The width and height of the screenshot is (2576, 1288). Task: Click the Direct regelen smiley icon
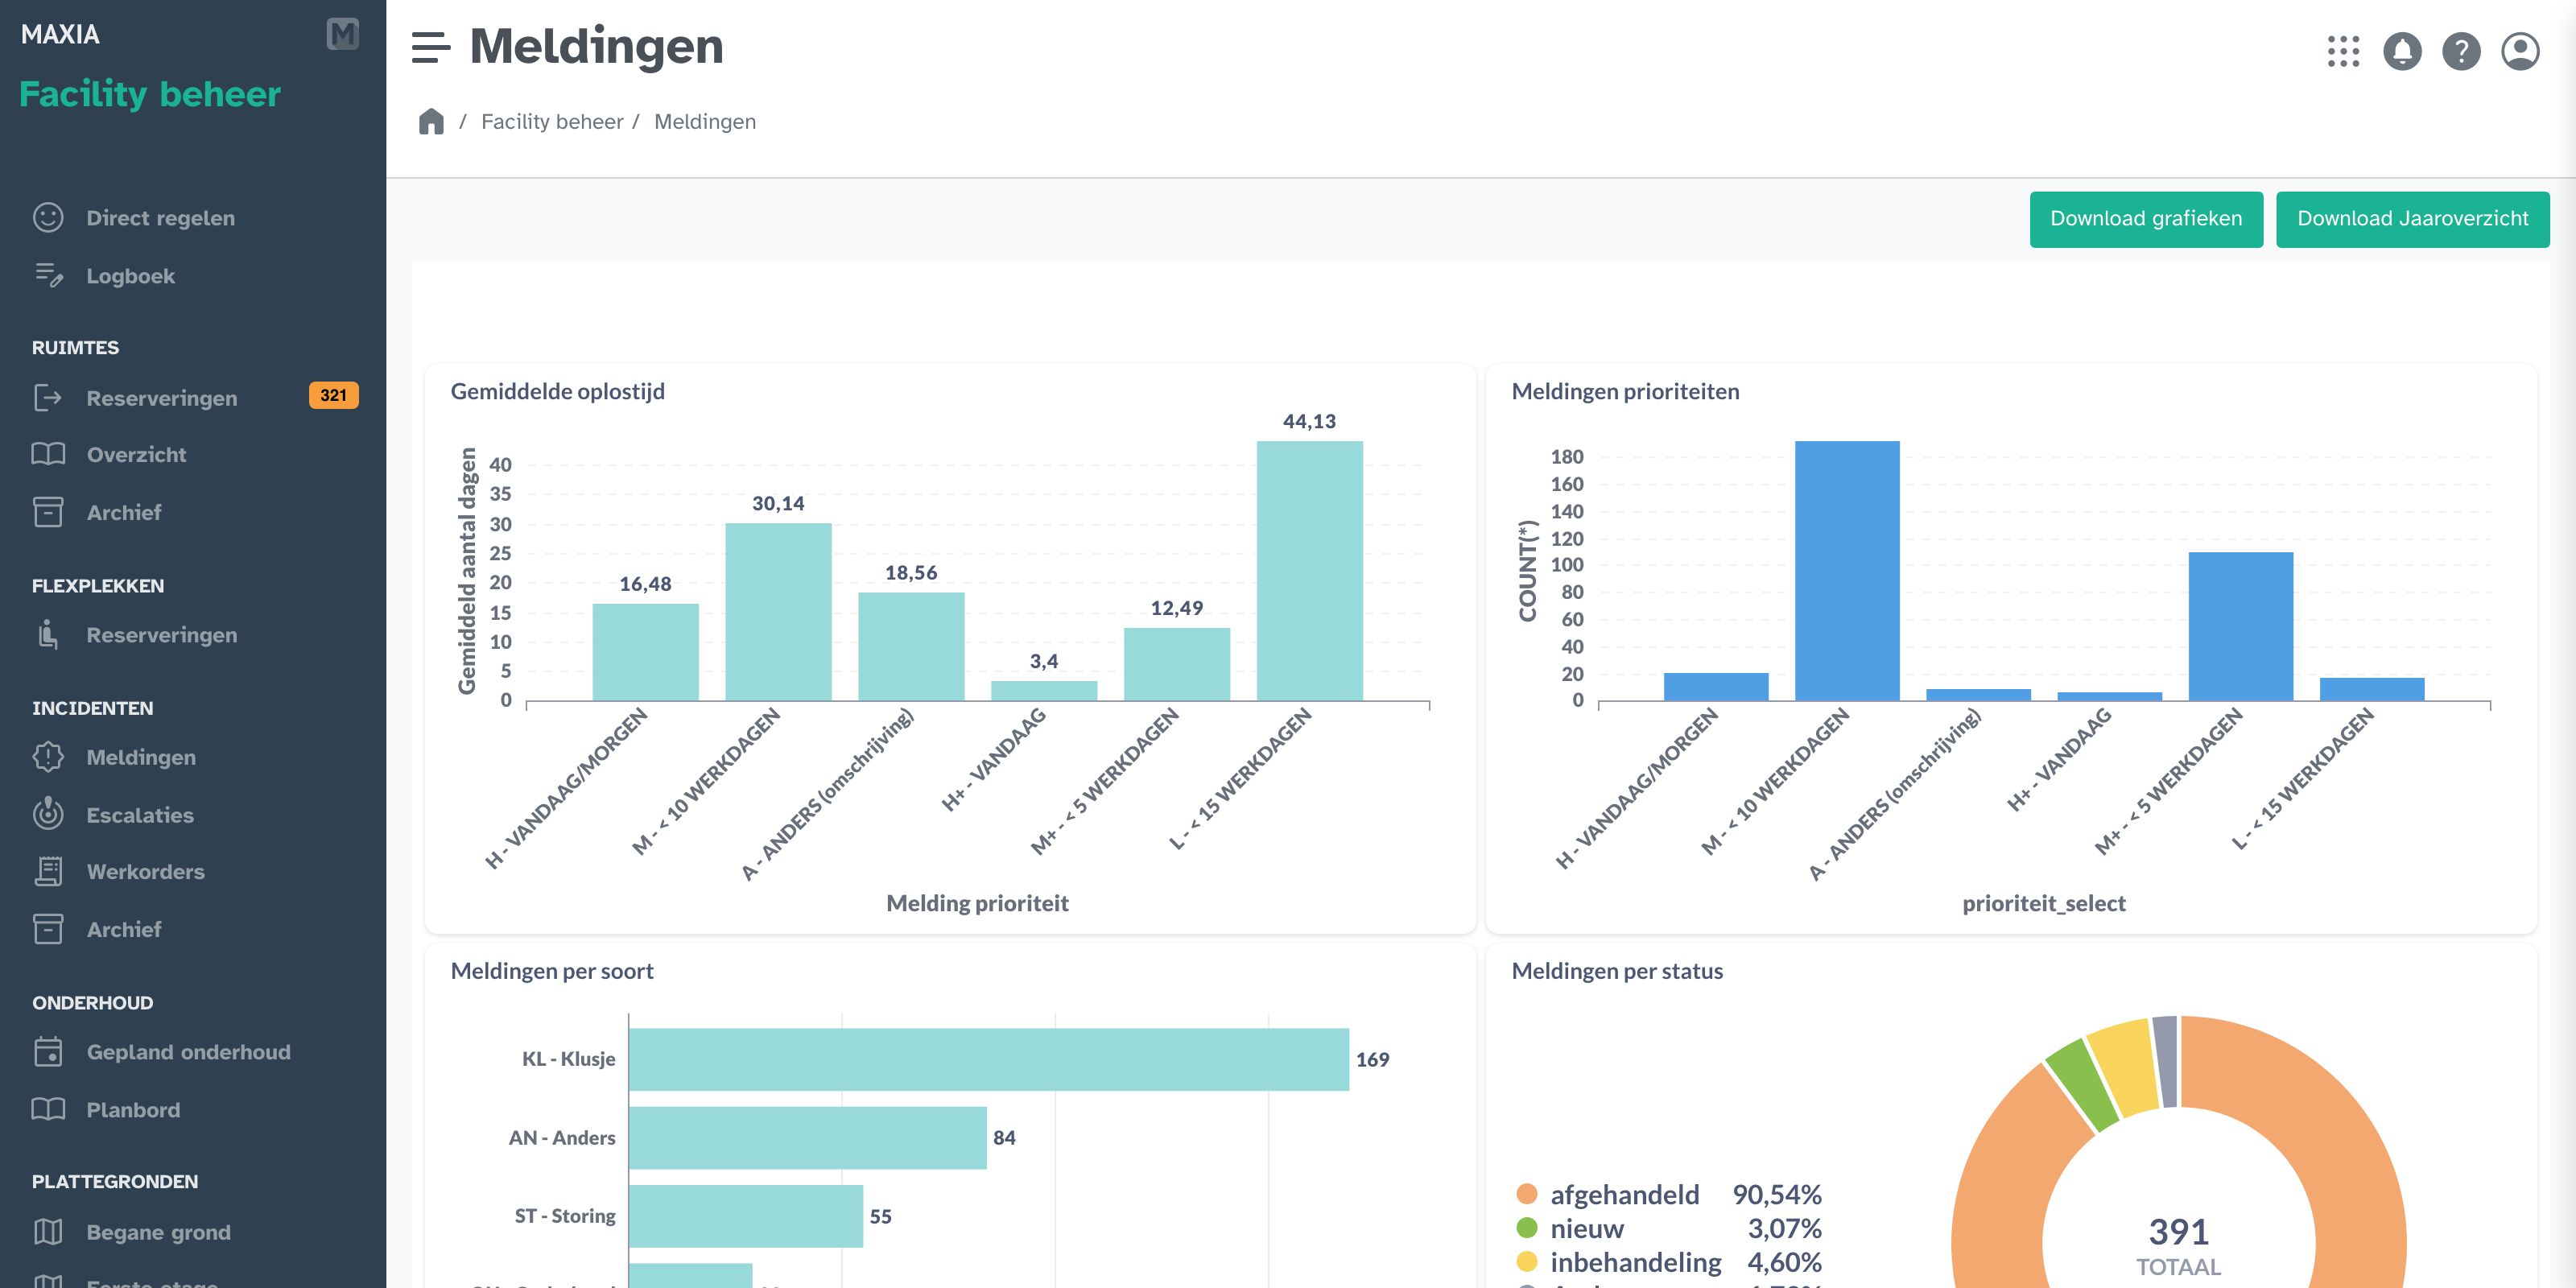[x=48, y=217]
